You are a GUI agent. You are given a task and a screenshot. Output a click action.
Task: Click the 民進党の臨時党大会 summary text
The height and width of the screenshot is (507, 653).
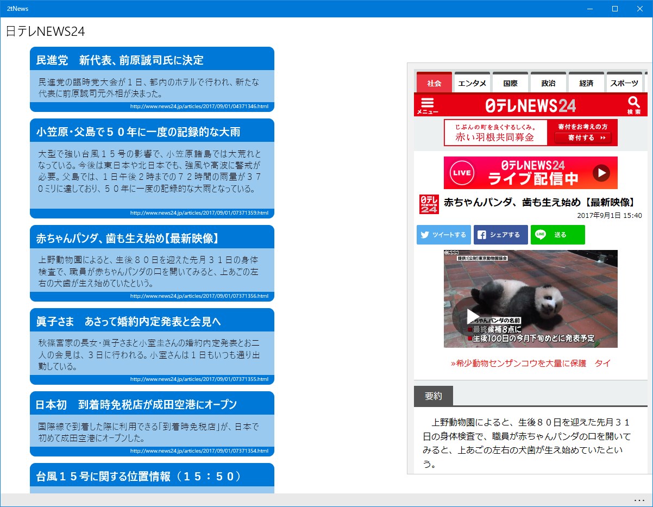tap(149, 88)
